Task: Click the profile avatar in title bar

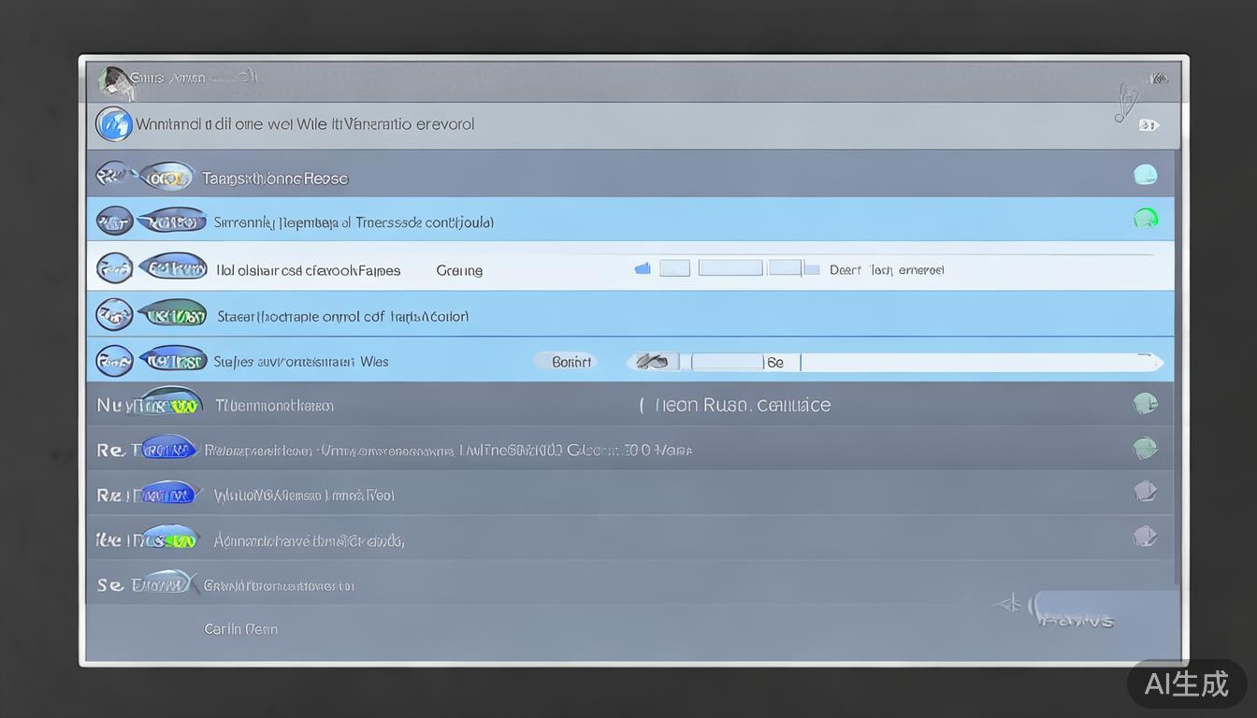Action: pos(114,80)
